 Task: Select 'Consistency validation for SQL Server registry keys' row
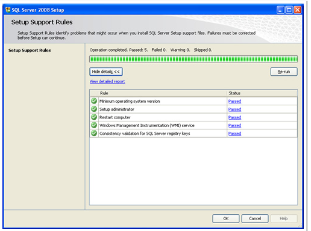click(193, 134)
